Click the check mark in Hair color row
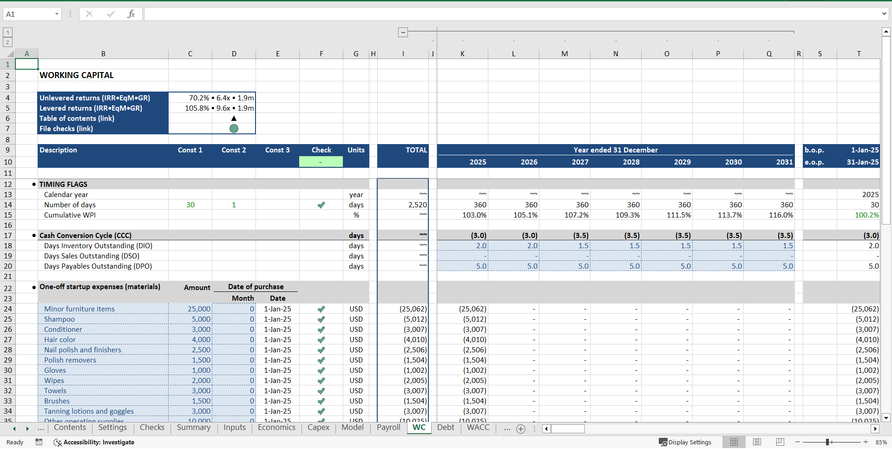 point(321,340)
